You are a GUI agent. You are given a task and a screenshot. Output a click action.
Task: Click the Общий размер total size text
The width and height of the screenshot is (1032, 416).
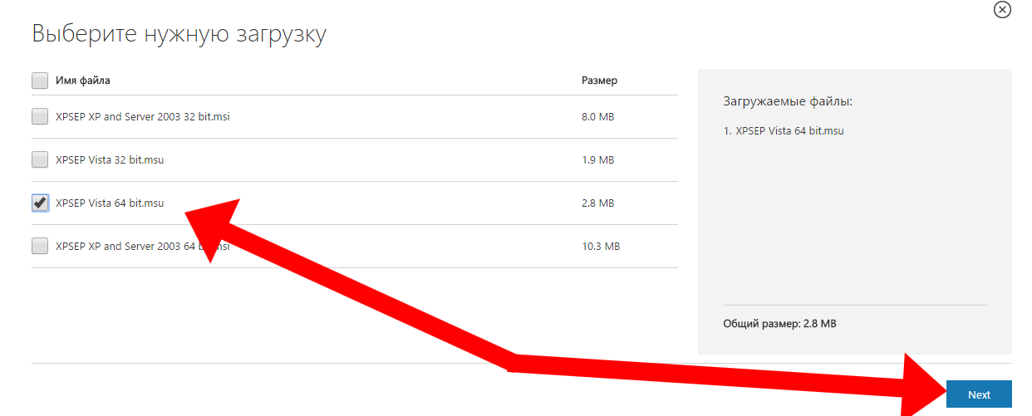point(779,324)
